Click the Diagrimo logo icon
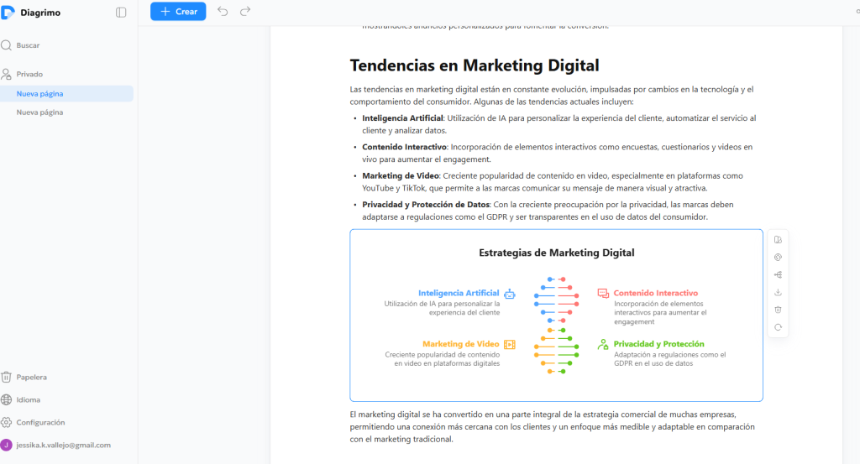The width and height of the screenshot is (860, 464). tap(8, 13)
